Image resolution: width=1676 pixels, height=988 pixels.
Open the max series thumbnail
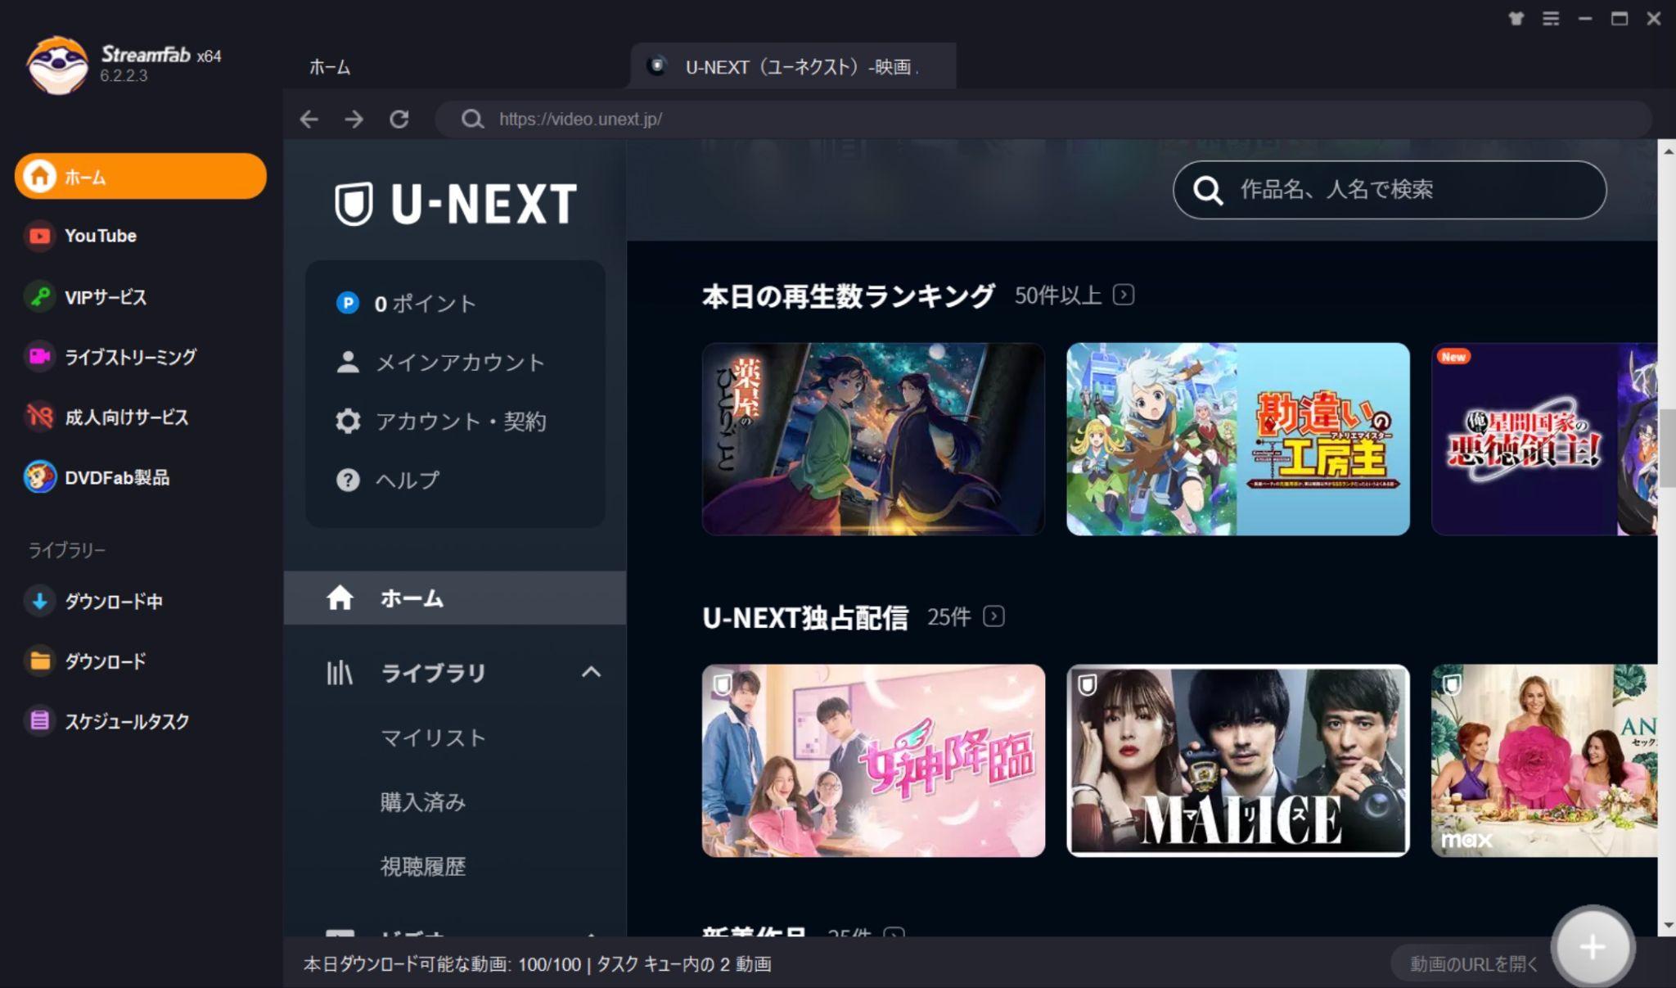pos(1544,760)
